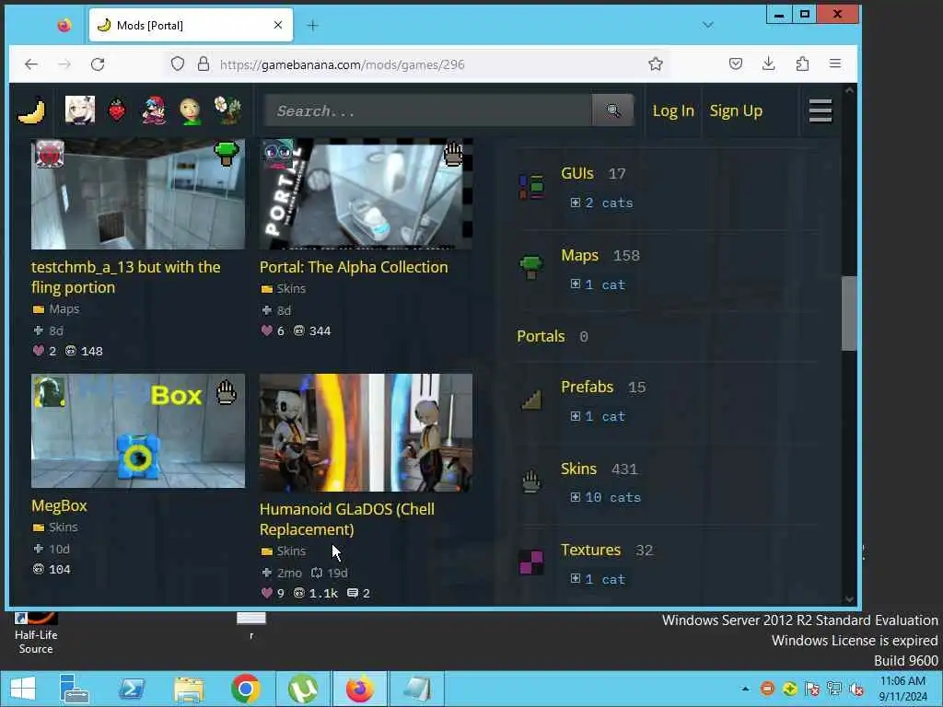Viewport: 943px width, 707px height.
Task: Expand Maps 1 cat subcategory
Action: [598, 284]
